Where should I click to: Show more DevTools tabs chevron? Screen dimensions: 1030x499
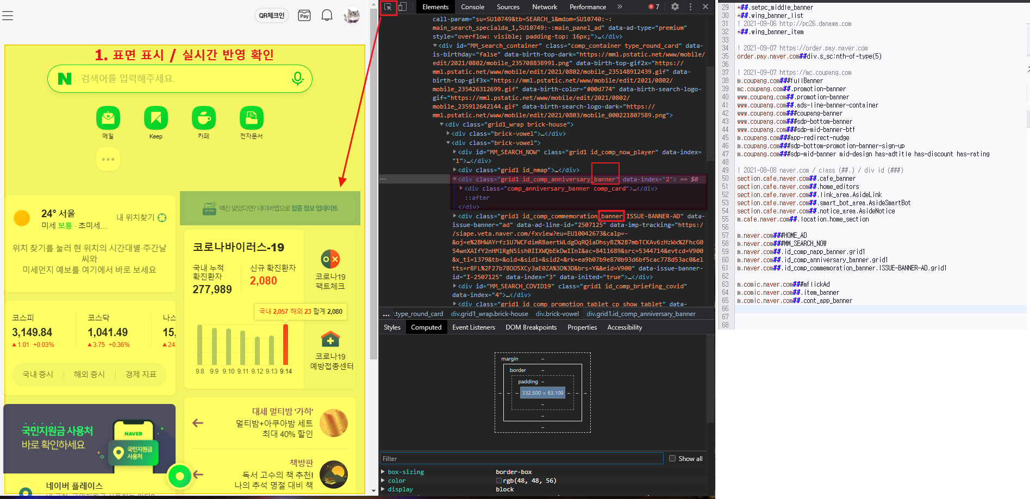tap(620, 7)
